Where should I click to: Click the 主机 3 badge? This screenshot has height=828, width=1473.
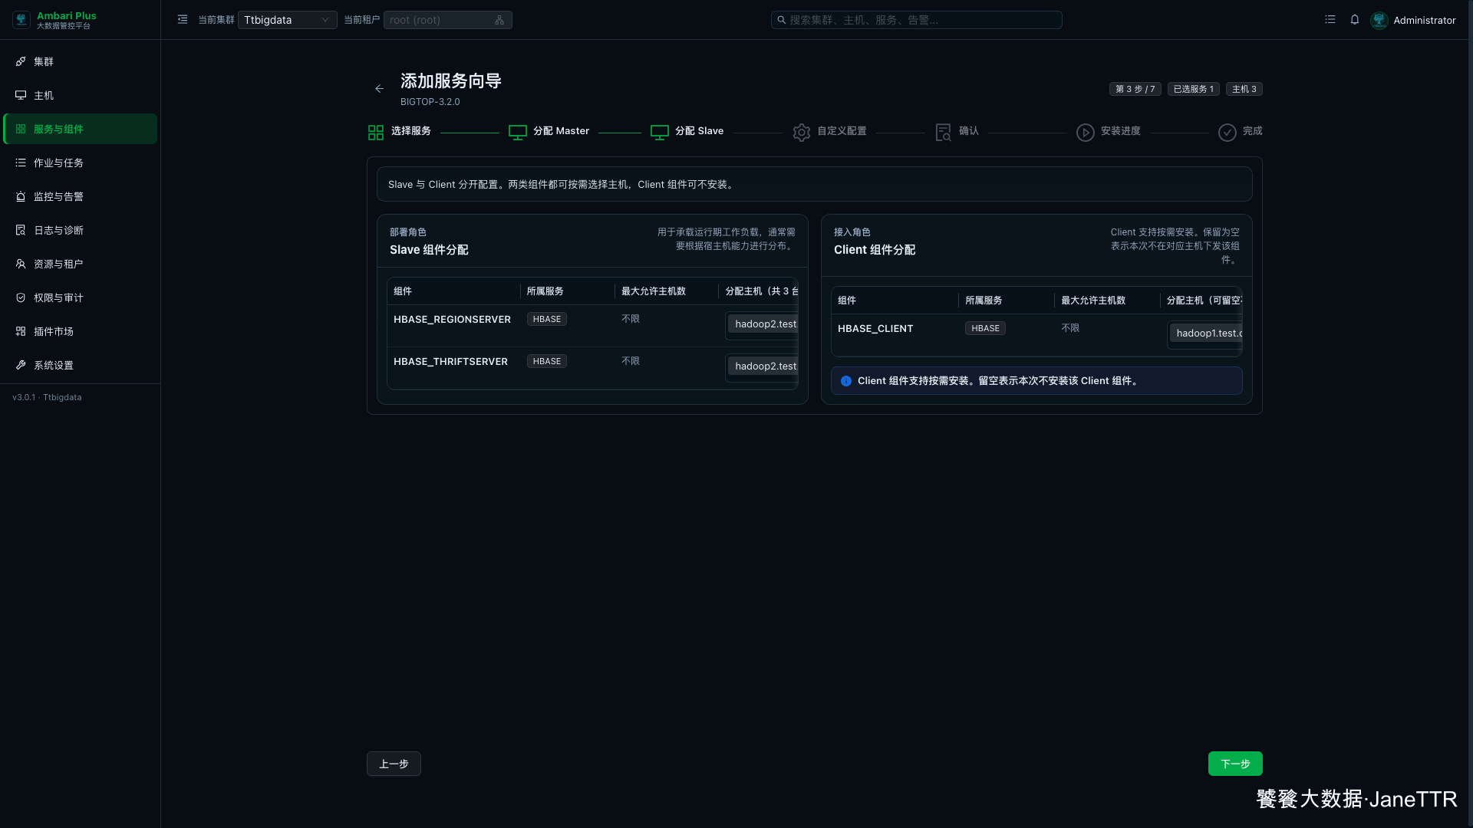pyautogui.click(x=1244, y=89)
